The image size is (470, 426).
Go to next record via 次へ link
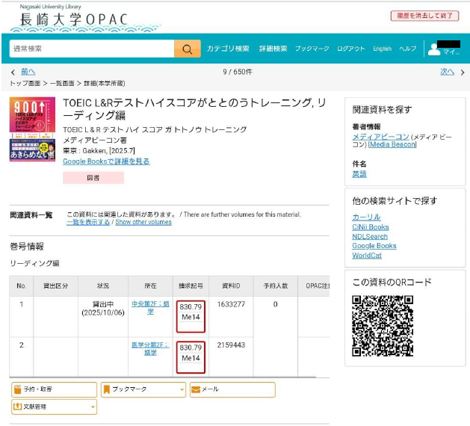448,72
